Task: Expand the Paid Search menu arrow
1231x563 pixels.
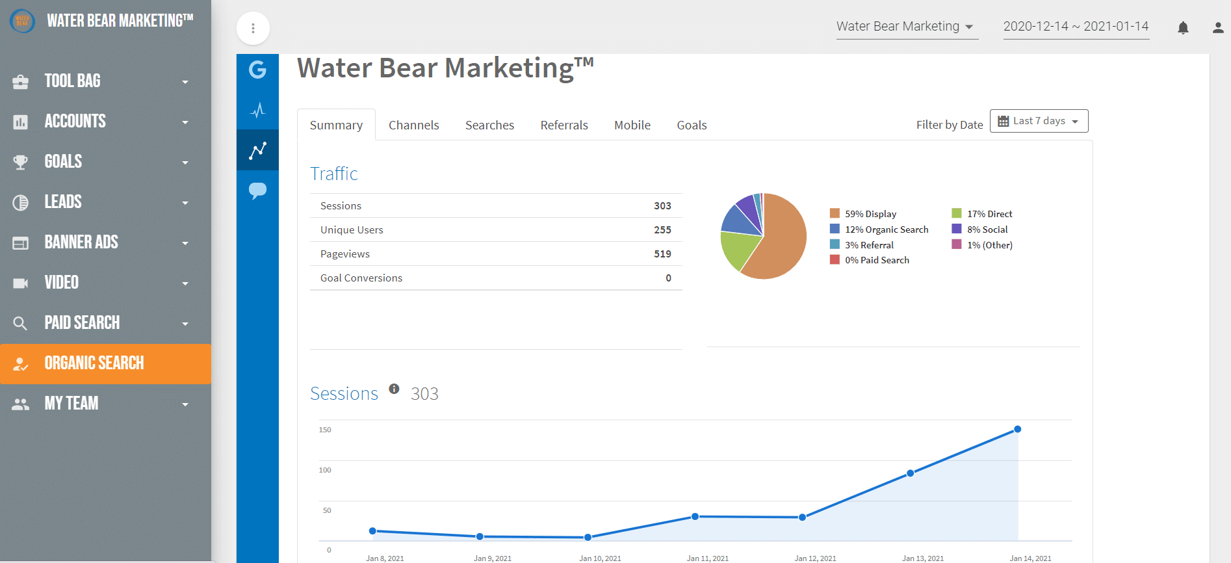Action: coord(185,324)
